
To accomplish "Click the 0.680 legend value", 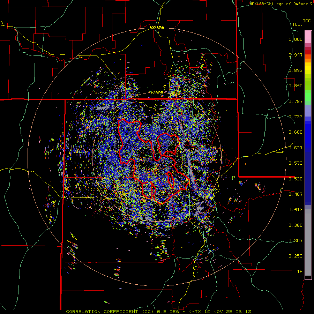I will pos(296,132).
